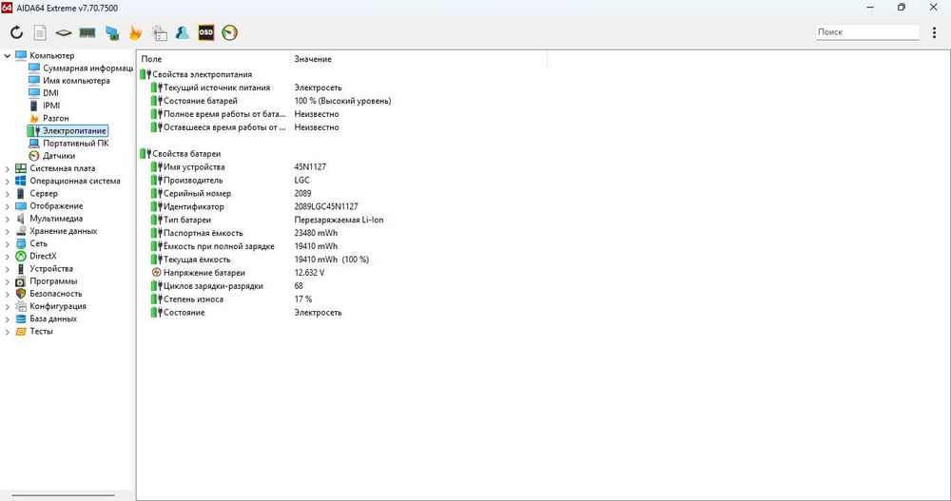Open the three-dot main menu
The height and width of the screenshot is (501, 951).
[x=934, y=32]
